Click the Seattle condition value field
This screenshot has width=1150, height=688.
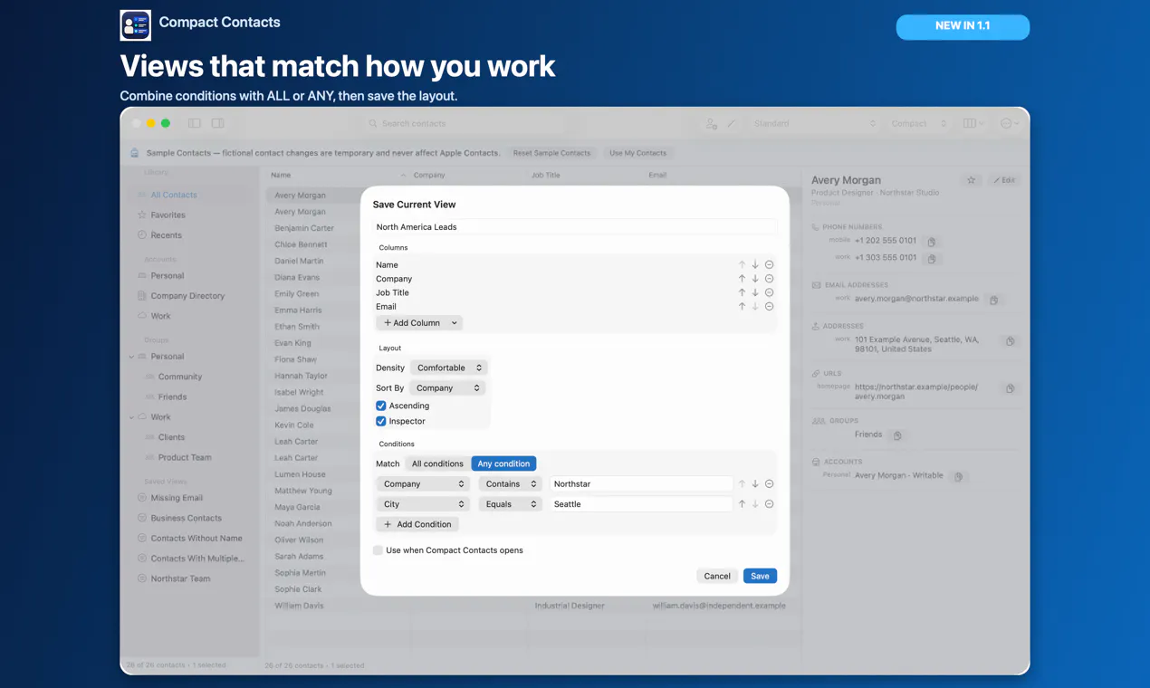(641, 504)
